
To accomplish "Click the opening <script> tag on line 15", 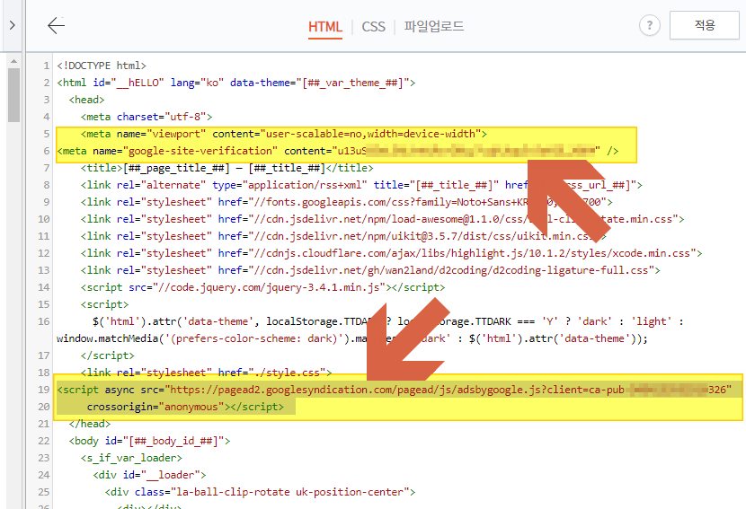I will (104, 304).
